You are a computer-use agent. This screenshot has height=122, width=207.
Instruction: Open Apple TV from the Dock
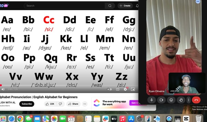click(x=114, y=119)
